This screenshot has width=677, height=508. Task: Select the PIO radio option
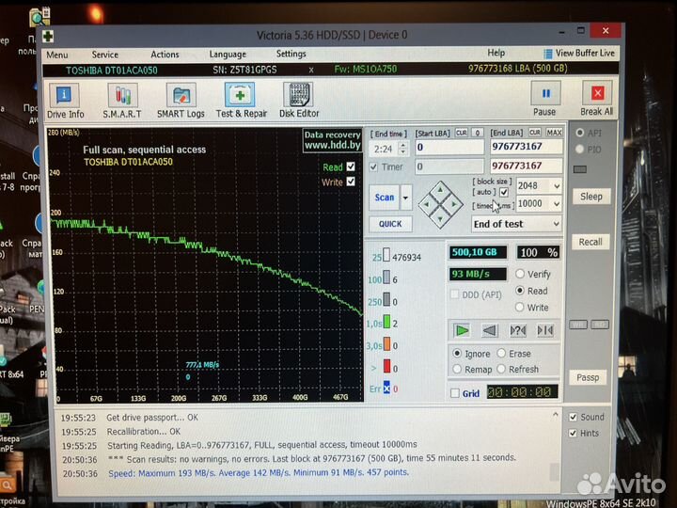(x=580, y=150)
